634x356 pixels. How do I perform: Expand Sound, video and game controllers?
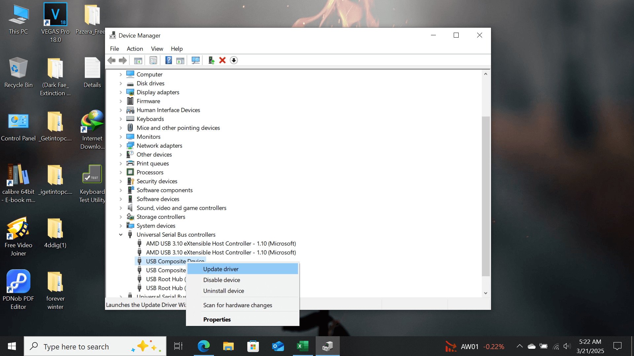click(121, 208)
